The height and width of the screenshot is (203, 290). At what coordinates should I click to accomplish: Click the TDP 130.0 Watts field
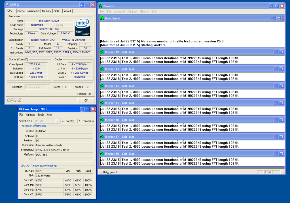[x=64, y=176]
